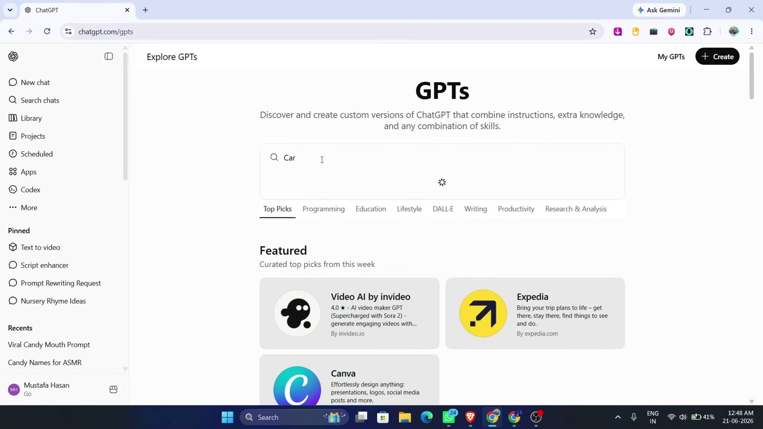This screenshot has width=763, height=429.
Task: Open the Apps page
Action: [64, 172]
